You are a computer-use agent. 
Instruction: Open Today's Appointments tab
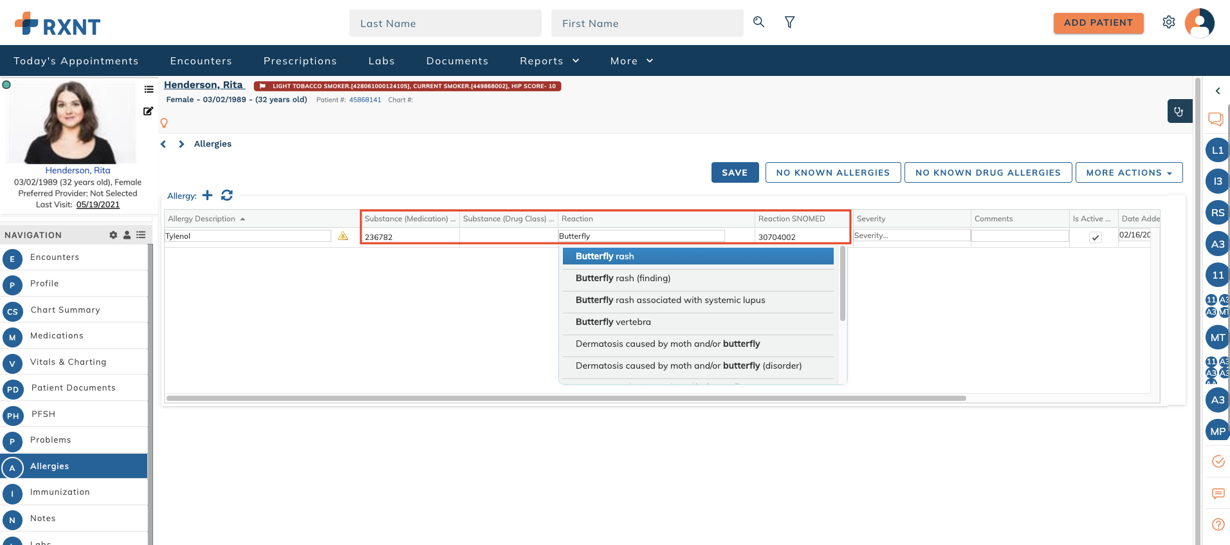(76, 61)
